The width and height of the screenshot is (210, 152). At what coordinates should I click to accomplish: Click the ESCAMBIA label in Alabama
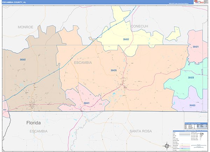click(83, 63)
